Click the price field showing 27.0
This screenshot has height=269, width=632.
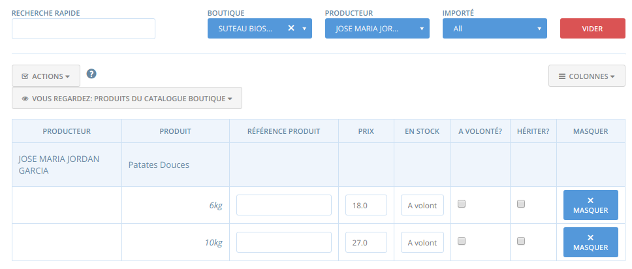coord(366,242)
